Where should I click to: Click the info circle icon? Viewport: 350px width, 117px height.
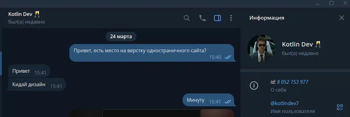(x=254, y=86)
